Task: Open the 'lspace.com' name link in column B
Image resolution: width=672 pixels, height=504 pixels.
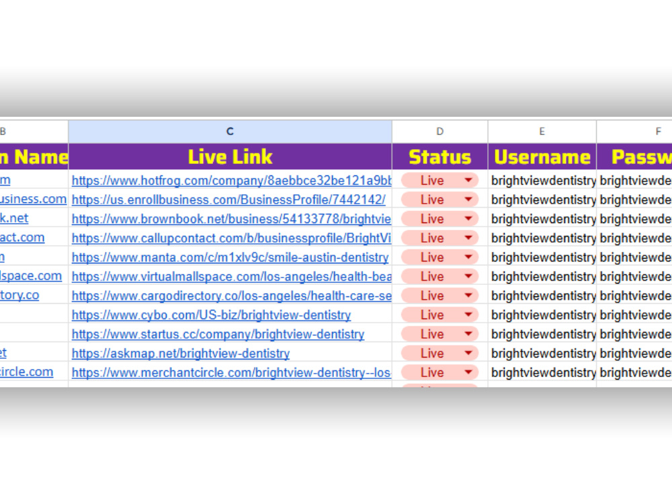Action: coord(31,276)
